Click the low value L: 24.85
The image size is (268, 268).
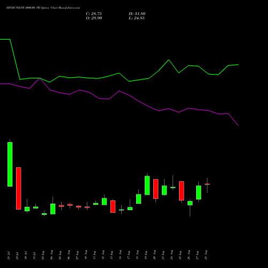(137, 18)
